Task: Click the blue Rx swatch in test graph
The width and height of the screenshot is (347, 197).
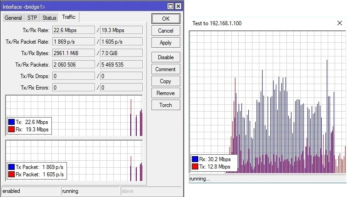Action: 195,159
